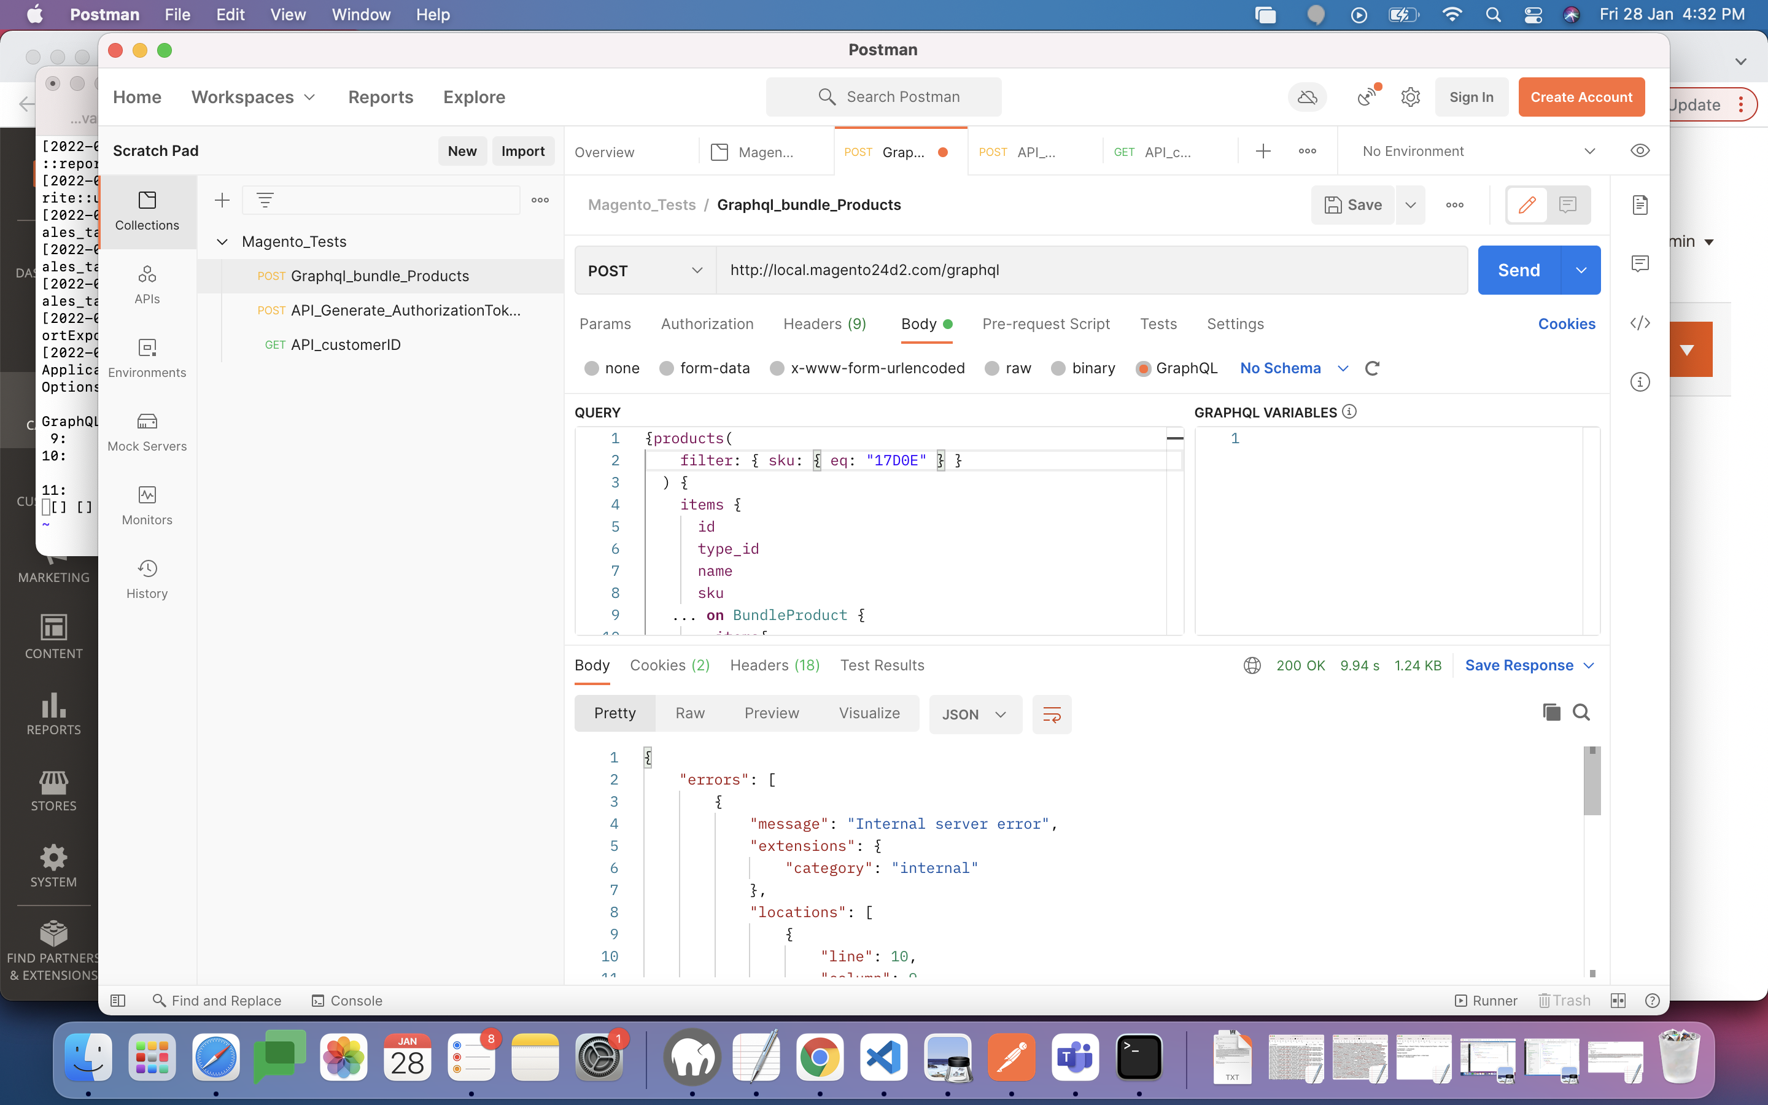
Task: Open the Collections sidebar panel
Action: point(147,211)
